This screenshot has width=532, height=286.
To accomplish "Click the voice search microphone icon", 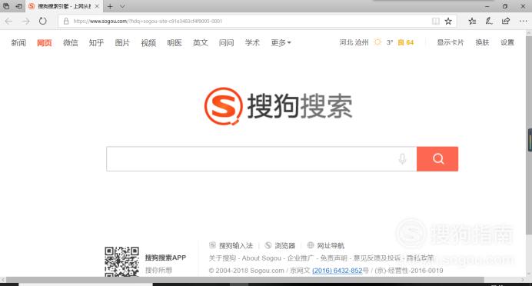I will 402,159.
